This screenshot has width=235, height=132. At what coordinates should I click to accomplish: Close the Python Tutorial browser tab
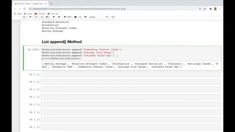pos(46,4)
